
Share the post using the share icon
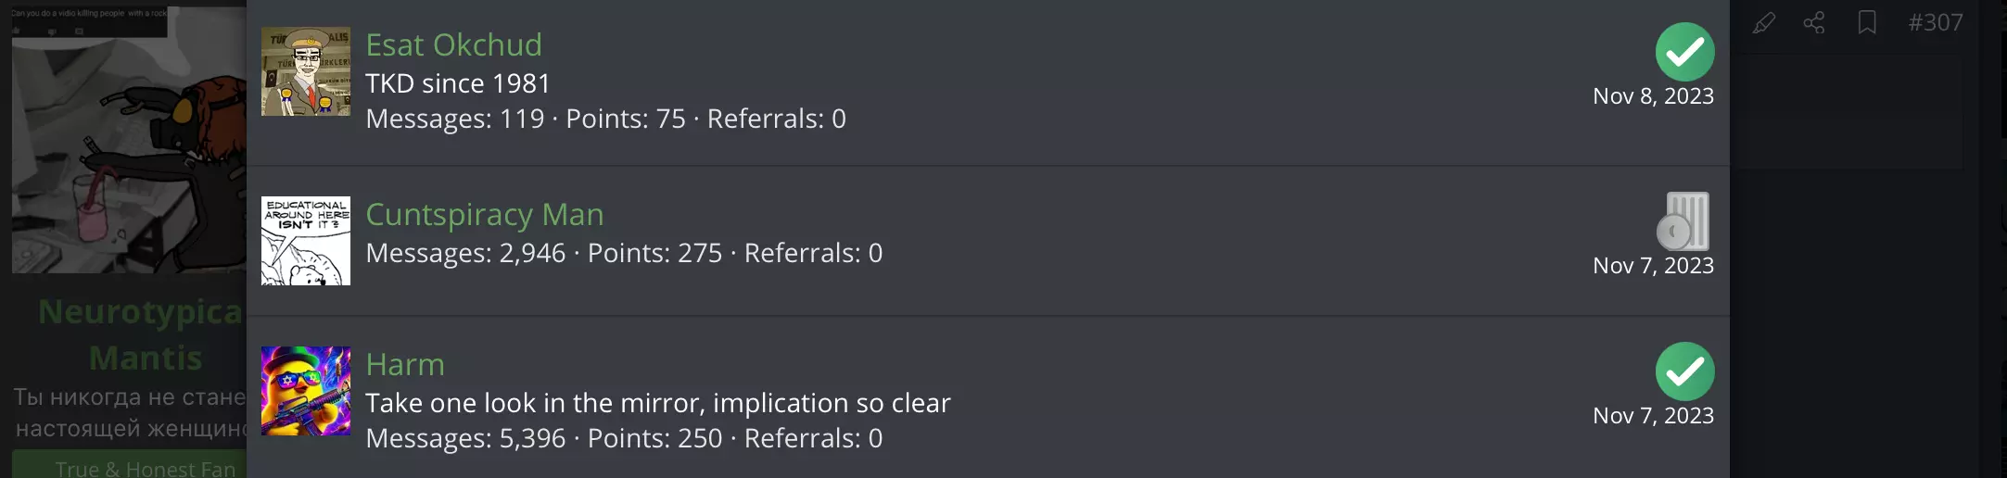[x=1814, y=23]
